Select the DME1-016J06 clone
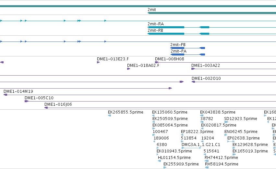The image size is (276, 169). coord(58,104)
